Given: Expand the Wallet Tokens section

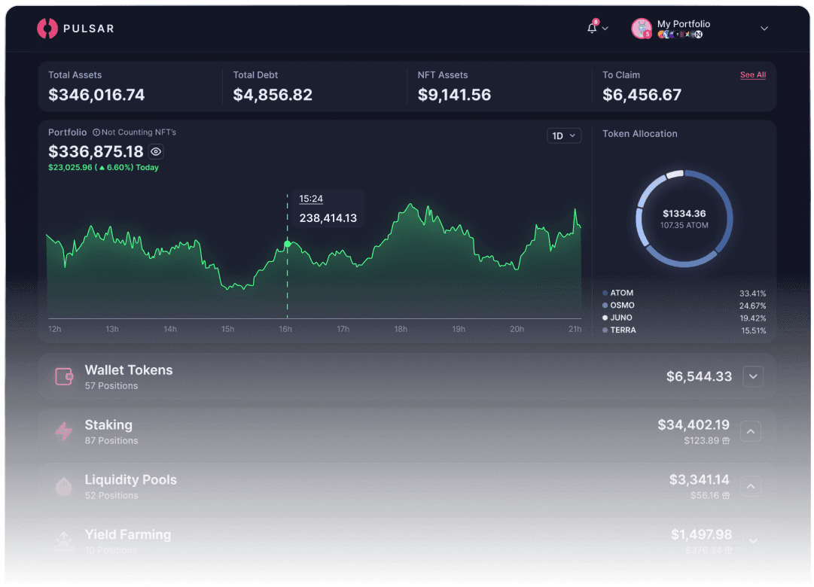Looking at the screenshot, I should [x=753, y=376].
